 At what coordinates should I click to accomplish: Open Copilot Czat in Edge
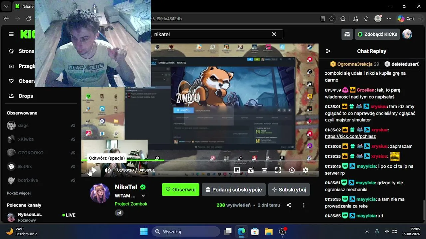[x=405, y=19]
